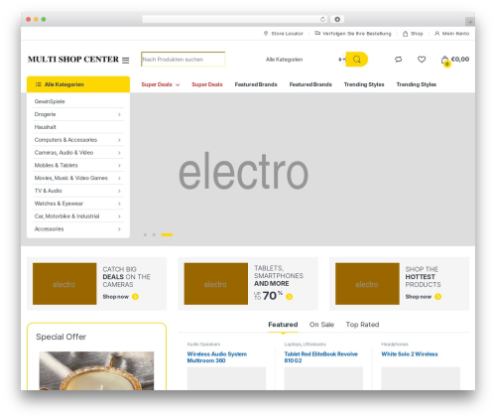Open the Mein Konto link

pos(455,34)
